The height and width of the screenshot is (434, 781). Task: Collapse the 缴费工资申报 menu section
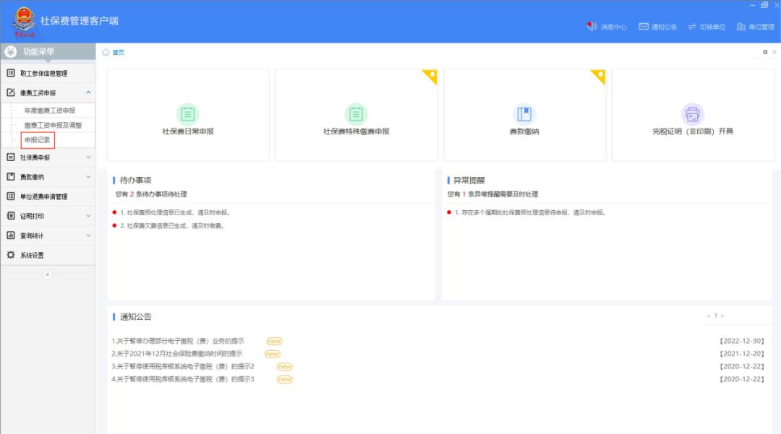coord(88,92)
